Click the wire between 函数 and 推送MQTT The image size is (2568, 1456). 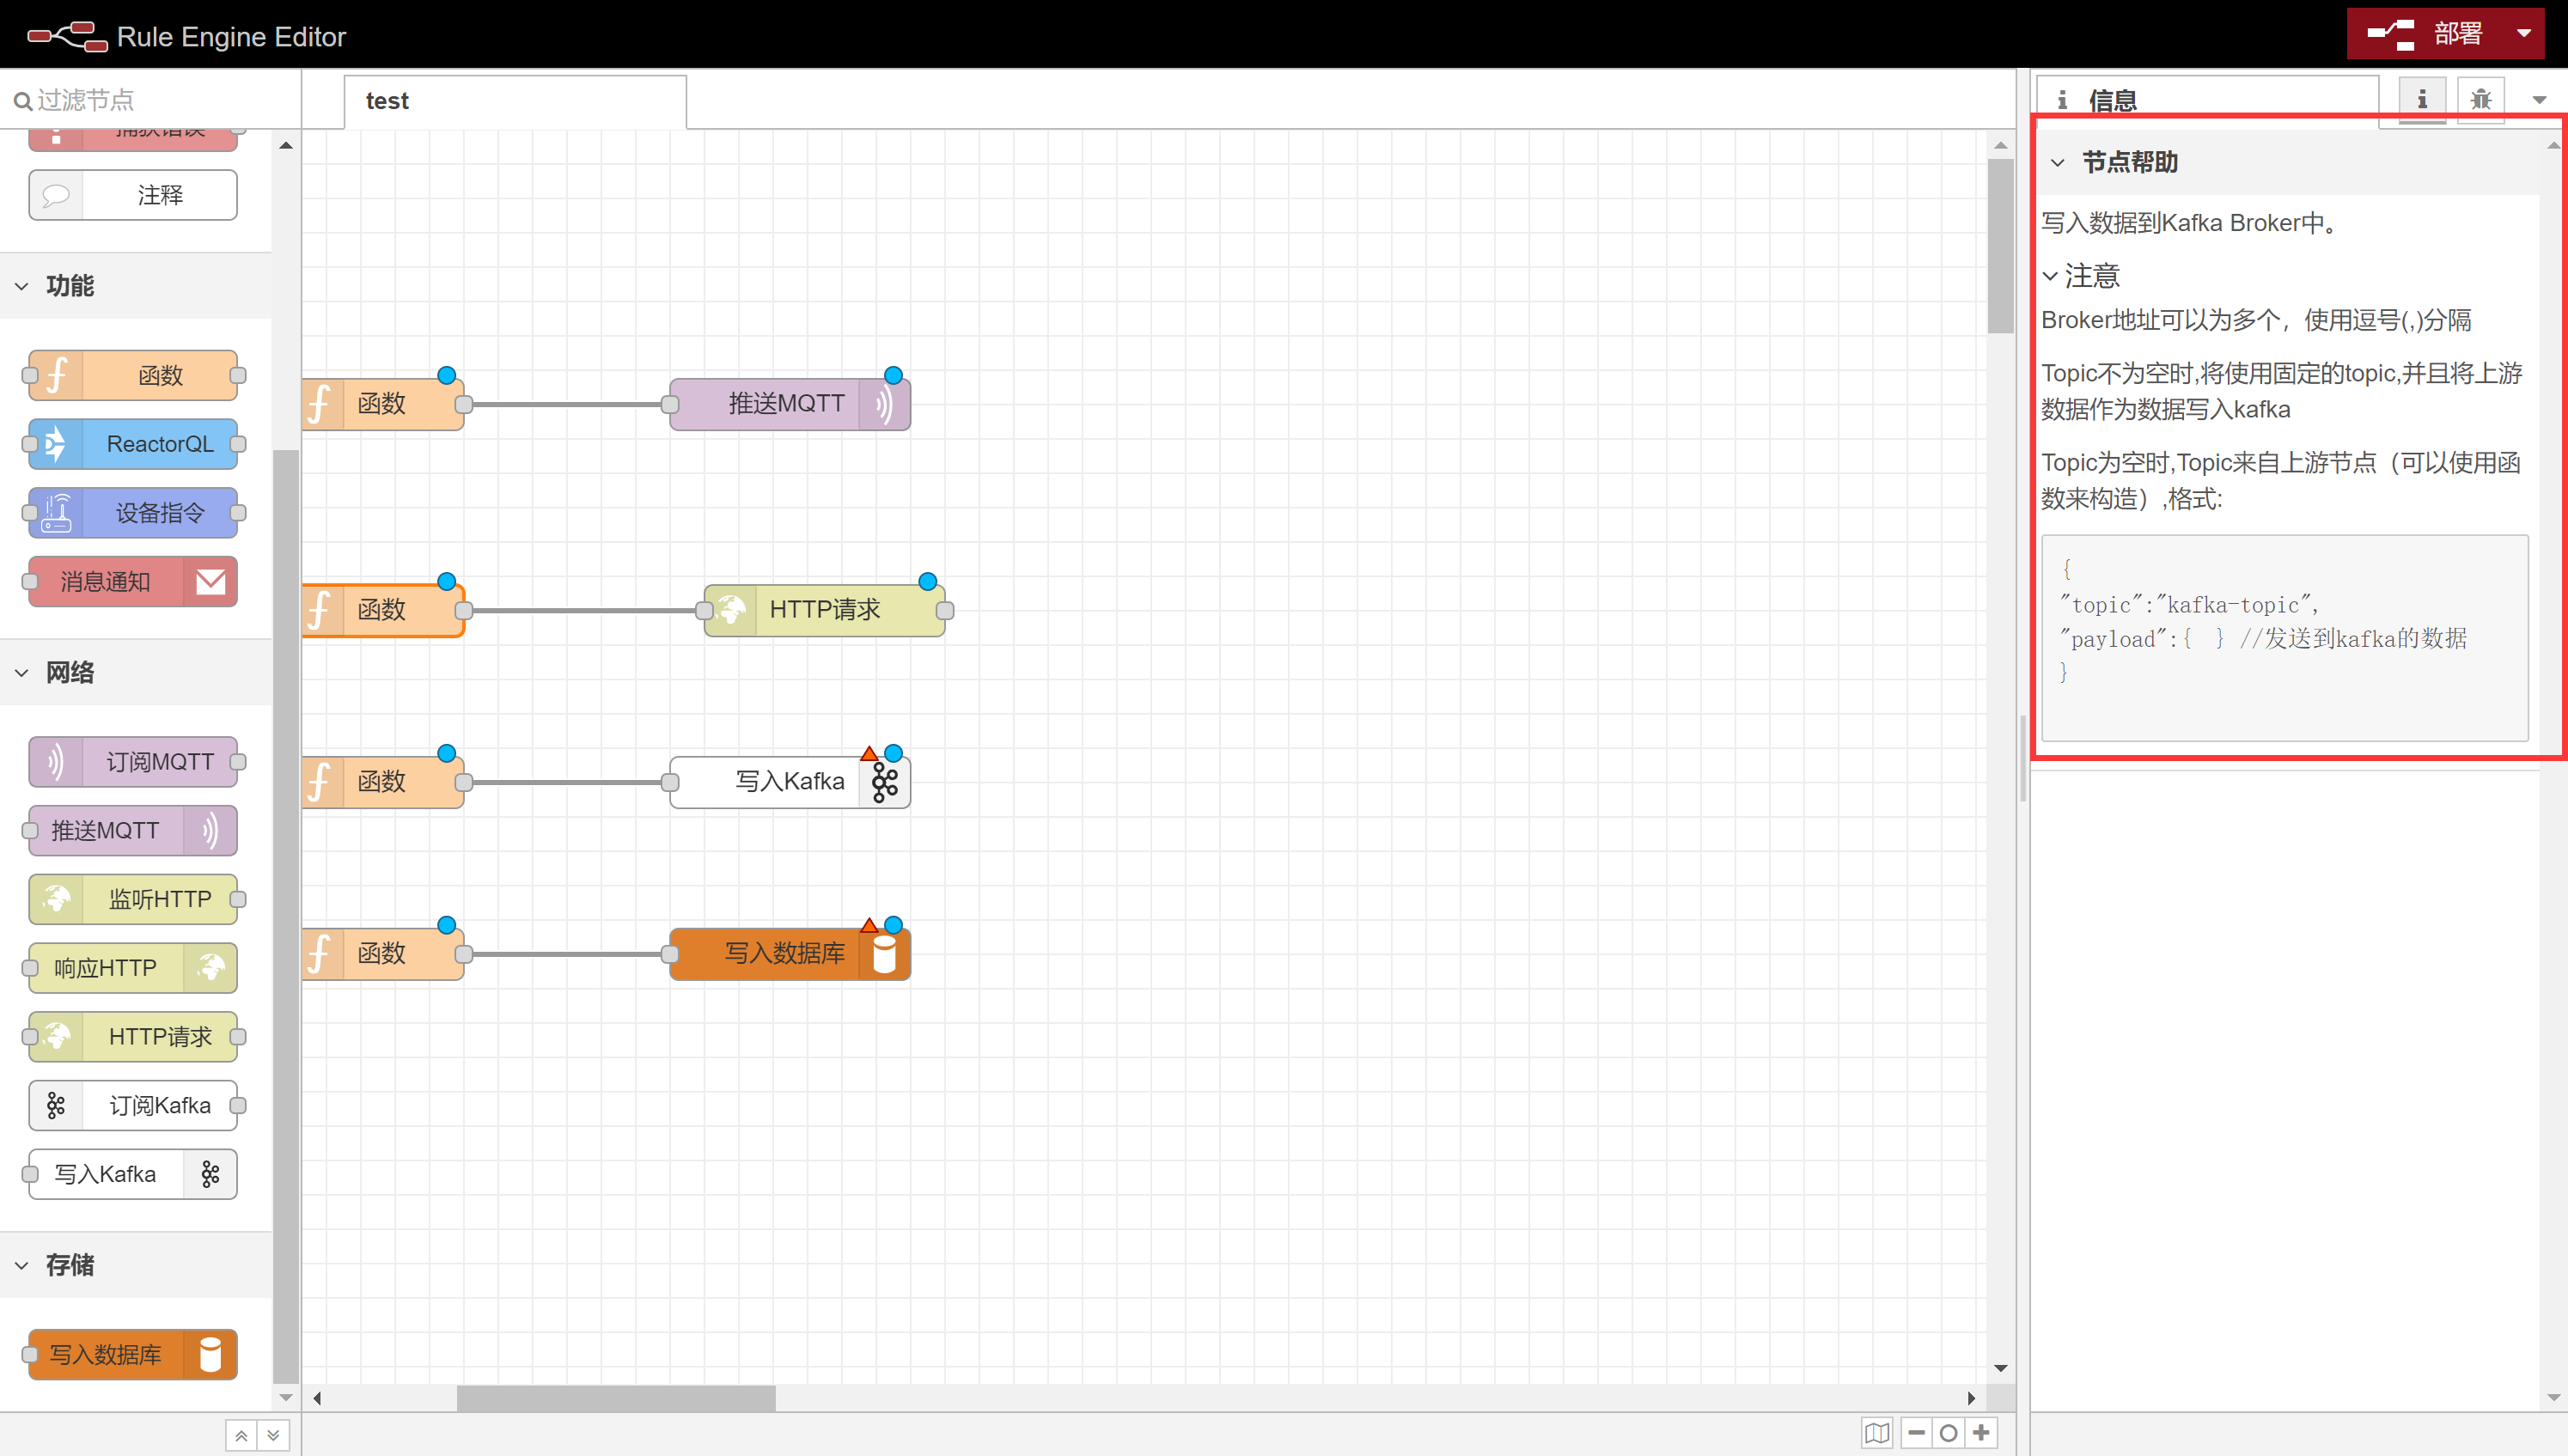click(567, 404)
